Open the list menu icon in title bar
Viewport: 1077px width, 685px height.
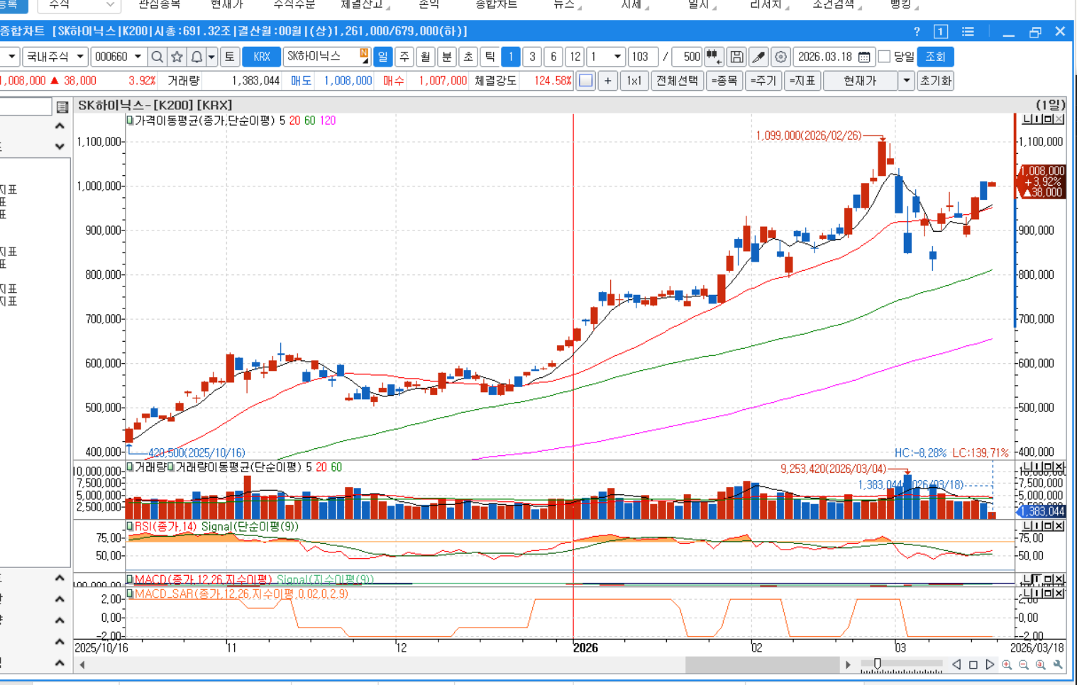tap(968, 32)
